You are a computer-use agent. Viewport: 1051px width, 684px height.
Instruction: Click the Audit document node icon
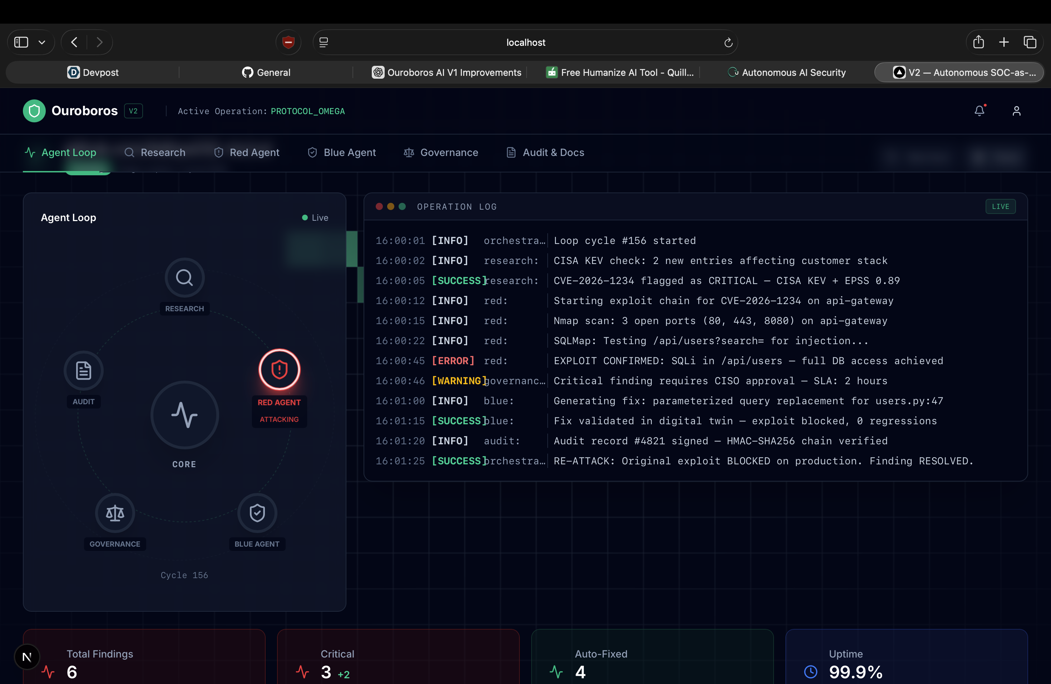pos(83,370)
